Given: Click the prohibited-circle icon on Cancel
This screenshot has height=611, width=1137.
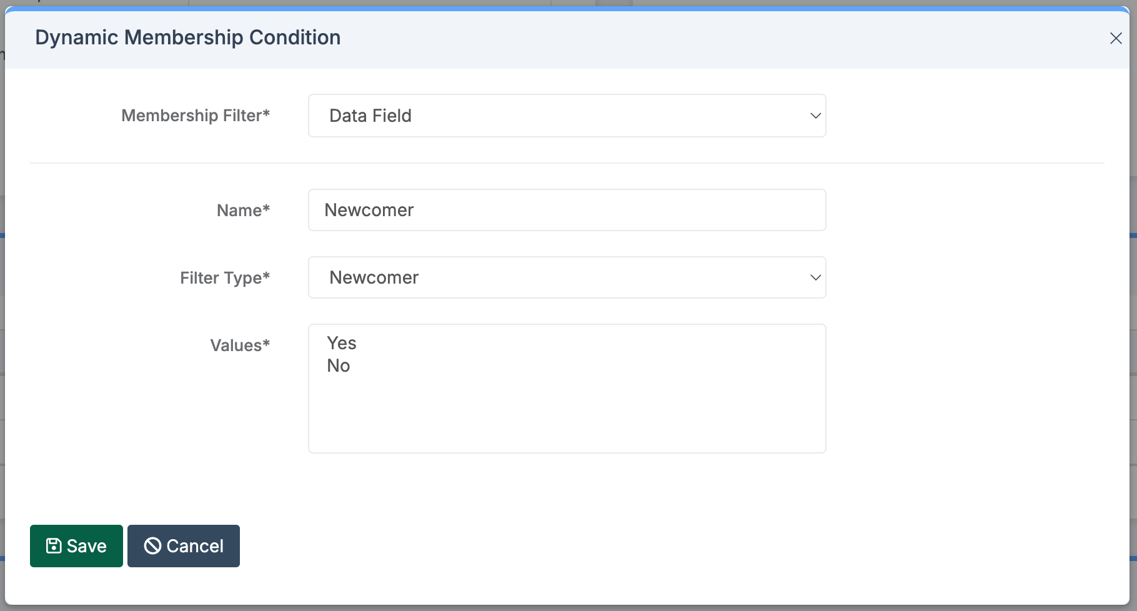Looking at the screenshot, I should point(152,546).
